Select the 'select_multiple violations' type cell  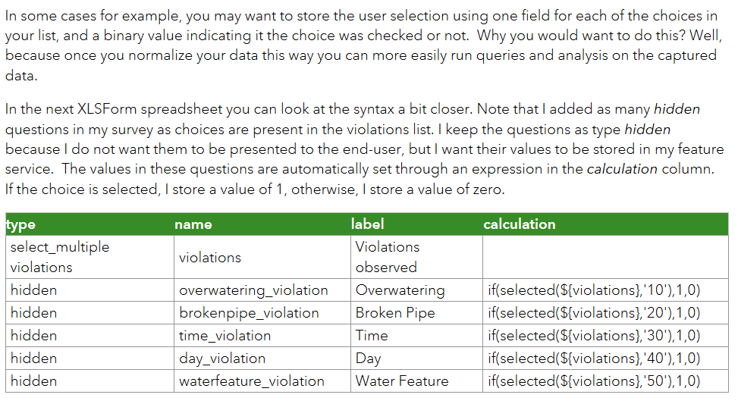click(90, 257)
